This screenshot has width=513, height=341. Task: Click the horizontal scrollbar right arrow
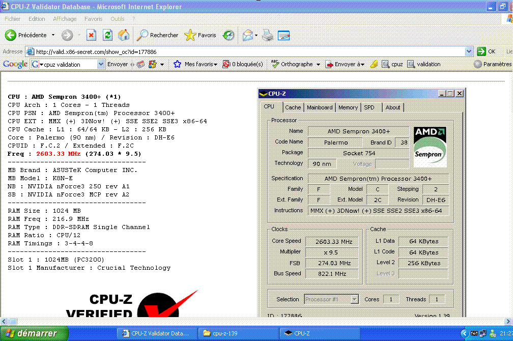click(508, 321)
